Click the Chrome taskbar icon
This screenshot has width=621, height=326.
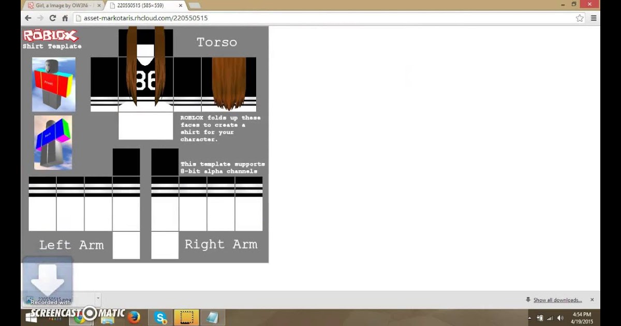click(x=80, y=318)
